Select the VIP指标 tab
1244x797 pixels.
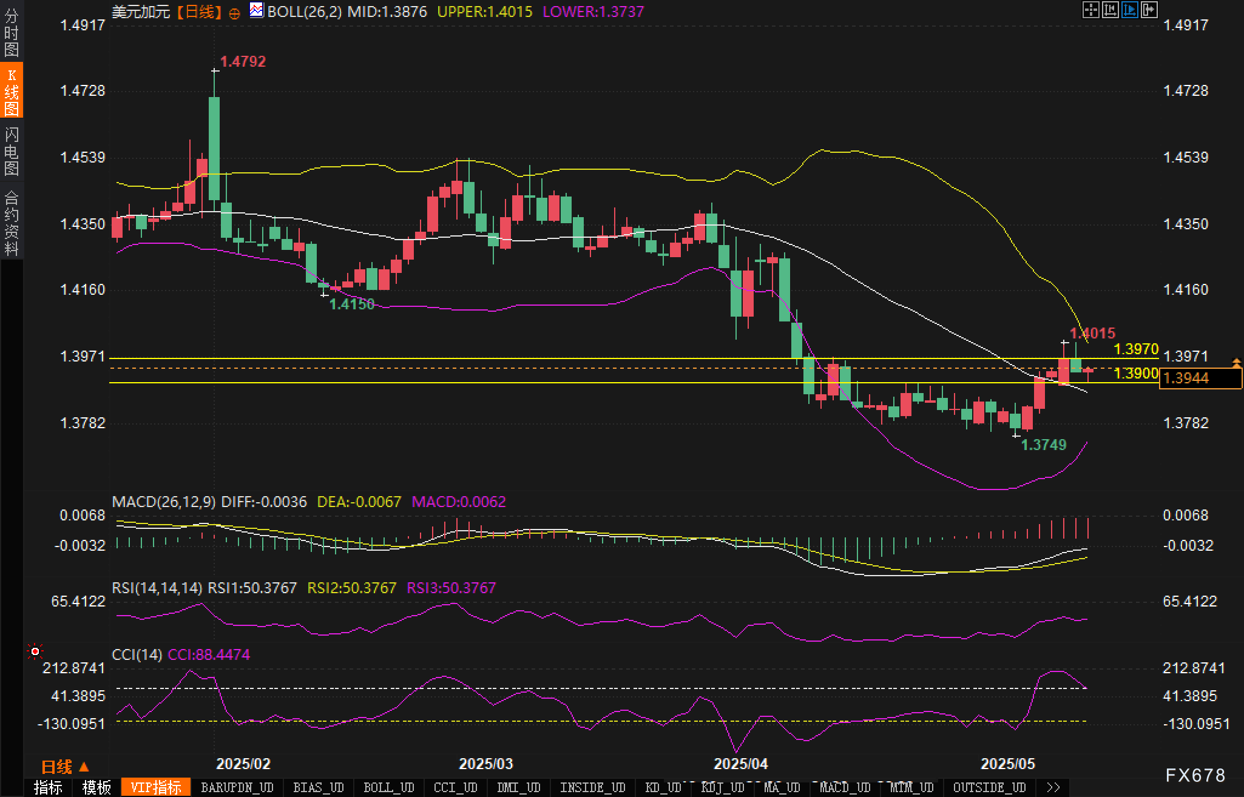tap(156, 787)
